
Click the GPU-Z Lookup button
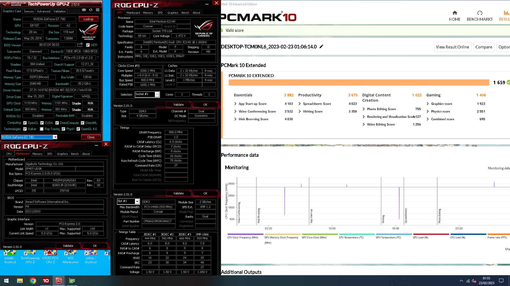pyautogui.click(x=88, y=19)
